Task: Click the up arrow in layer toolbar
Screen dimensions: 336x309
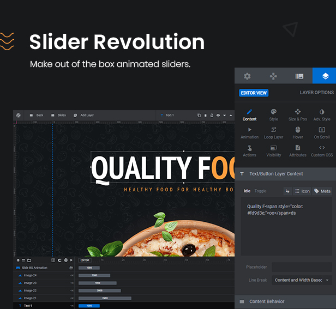Action: [x=231, y=116]
